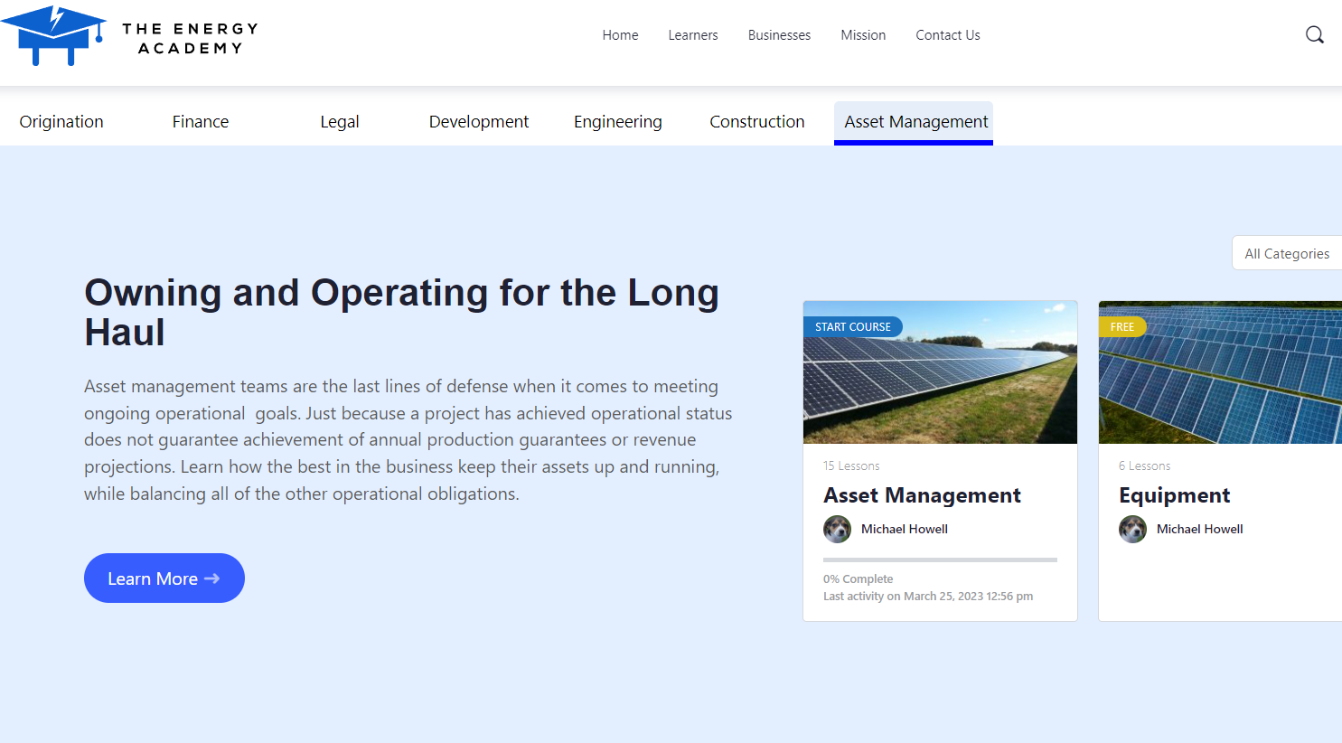Open the Learners menu item
1342x743 pixels.
point(693,35)
